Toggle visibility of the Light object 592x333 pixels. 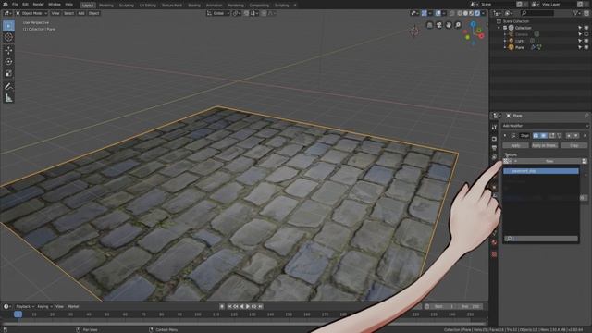click(x=586, y=41)
